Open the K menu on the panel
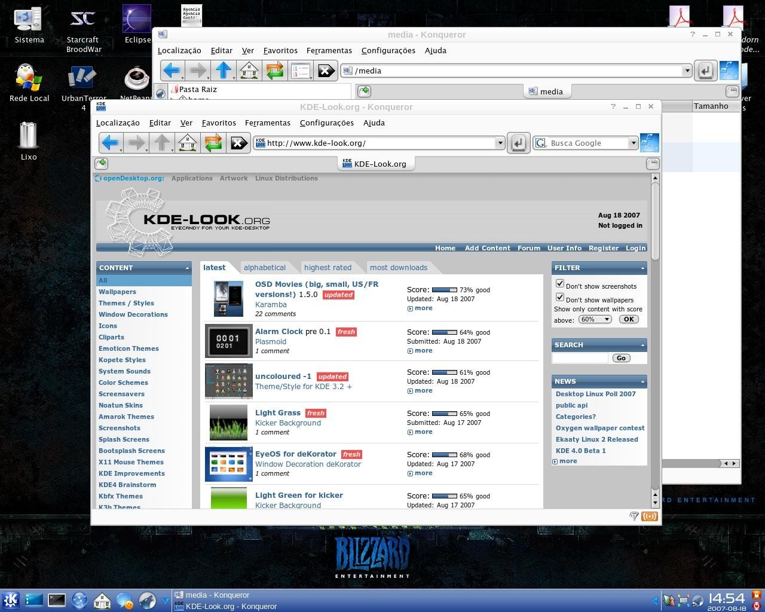Viewport: 765px width, 612px height. (x=10, y=600)
